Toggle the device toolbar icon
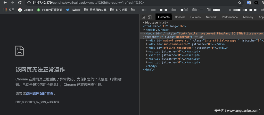The image size is (264, 115). [150, 17]
